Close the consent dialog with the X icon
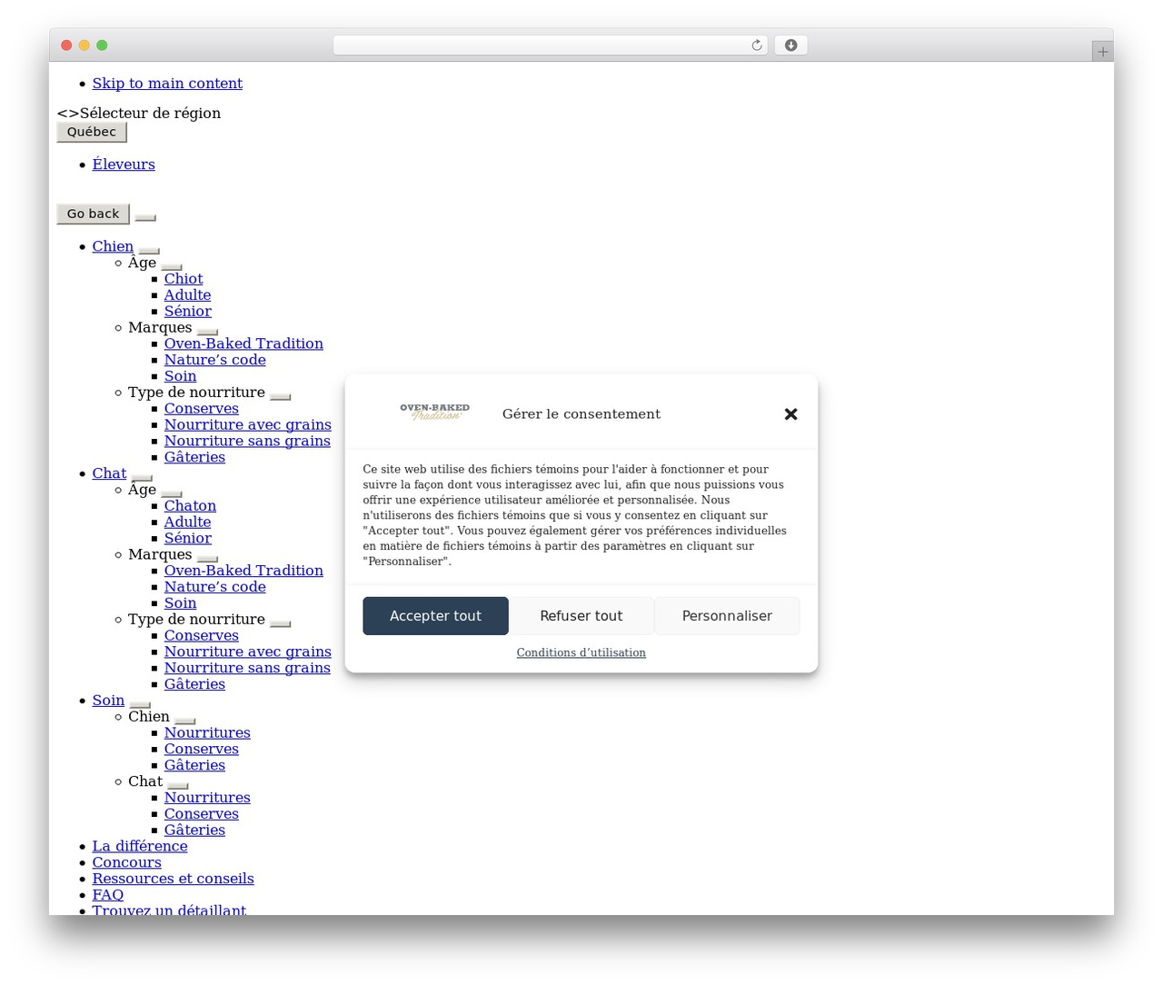1163x985 pixels. point(790,414)
